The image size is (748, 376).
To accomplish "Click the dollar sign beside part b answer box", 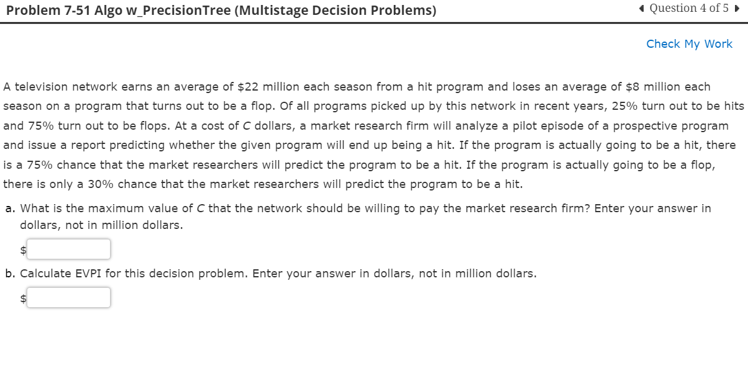I will (x=22, y=297).
